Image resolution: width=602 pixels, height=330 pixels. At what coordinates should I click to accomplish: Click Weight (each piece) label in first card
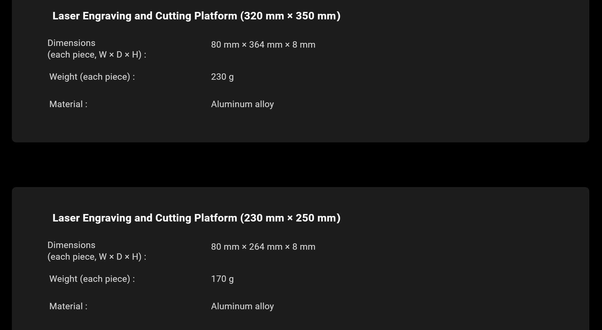point(92,77)
